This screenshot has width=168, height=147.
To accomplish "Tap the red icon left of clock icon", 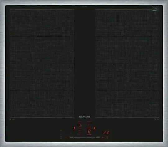I will [x=103, y=137].
